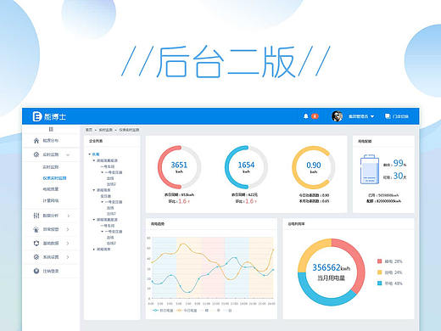Click the red 3651 kwh ring gauge
Image resolution: width=441 pixels, height=331 pixels.
(179, 167)
